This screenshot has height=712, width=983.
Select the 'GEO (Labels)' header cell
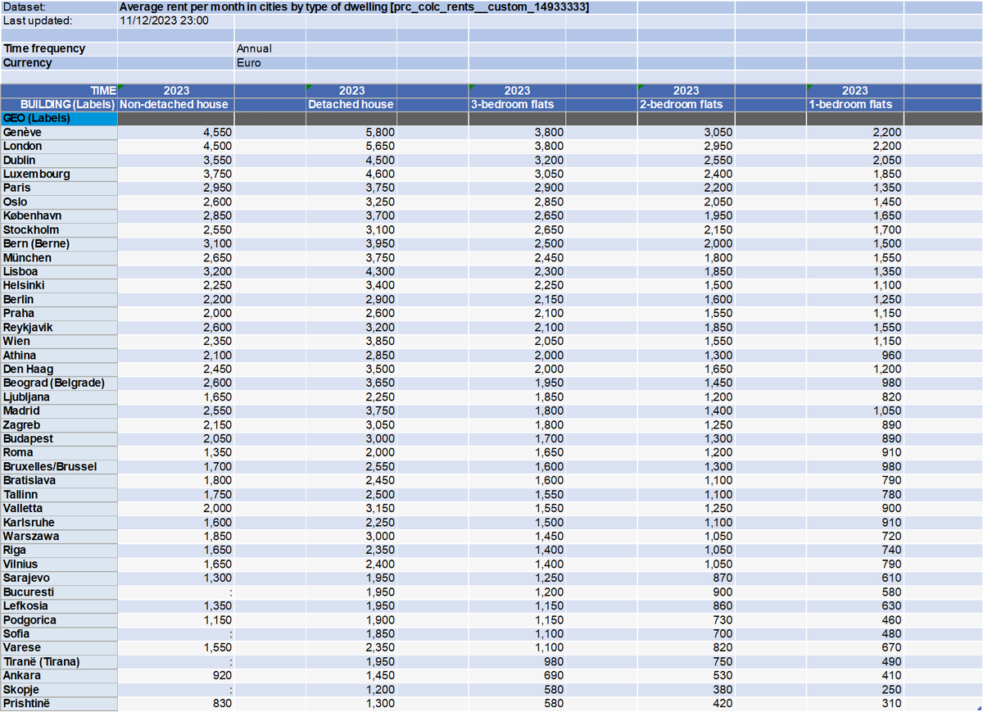pos(59,118)
